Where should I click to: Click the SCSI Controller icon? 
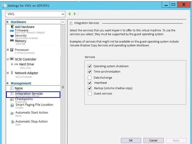coord(12,59)
